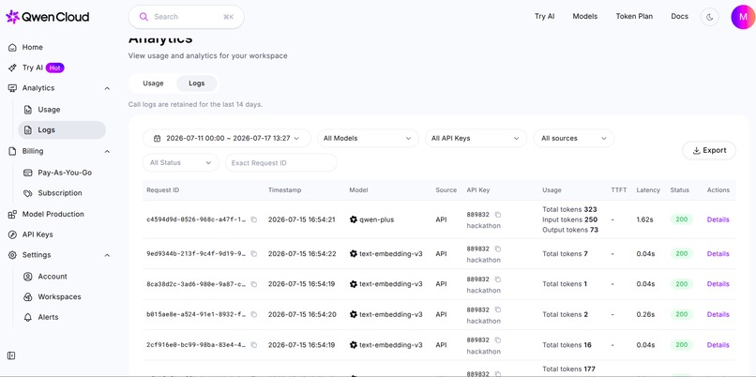
Task: Copy request ID b015ae8e
Action: point(253,315)
